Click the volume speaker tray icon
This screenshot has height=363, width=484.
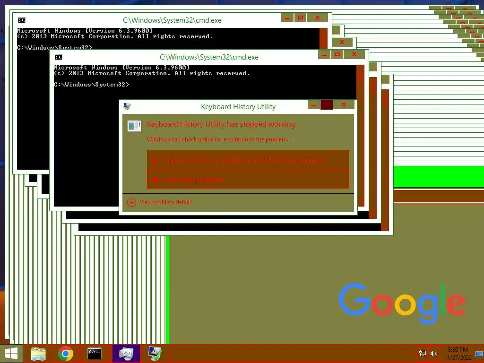click(x=434, y=354)
